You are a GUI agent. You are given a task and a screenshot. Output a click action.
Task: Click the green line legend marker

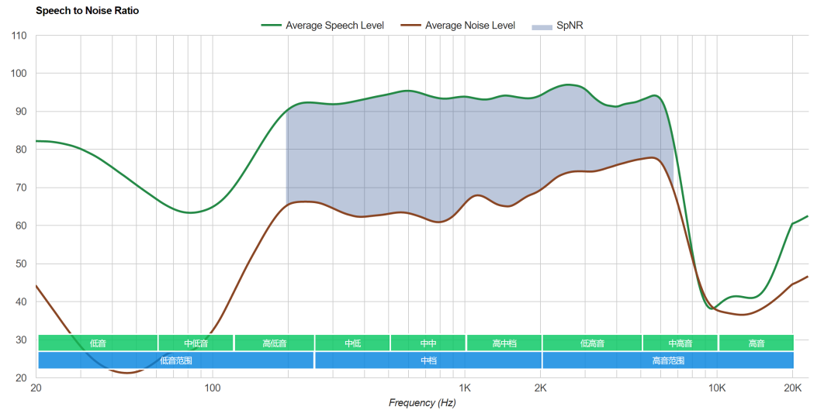(271, 26)
